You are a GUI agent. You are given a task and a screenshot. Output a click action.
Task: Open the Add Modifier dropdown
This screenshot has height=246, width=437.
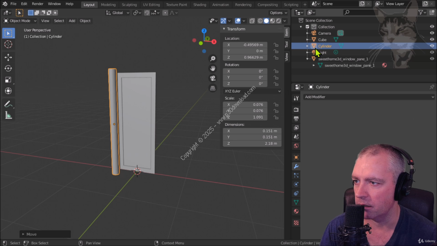369,97
